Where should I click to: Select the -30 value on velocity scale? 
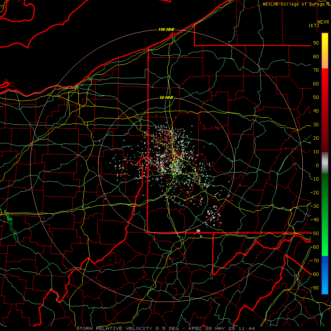(314, 206)
